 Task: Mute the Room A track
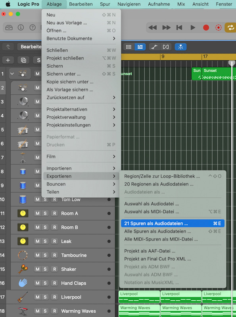click(x=38, y=213)
